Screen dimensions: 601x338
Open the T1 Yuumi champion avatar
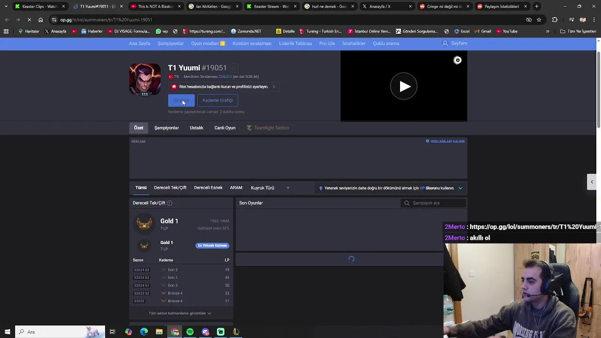[145, 79]
